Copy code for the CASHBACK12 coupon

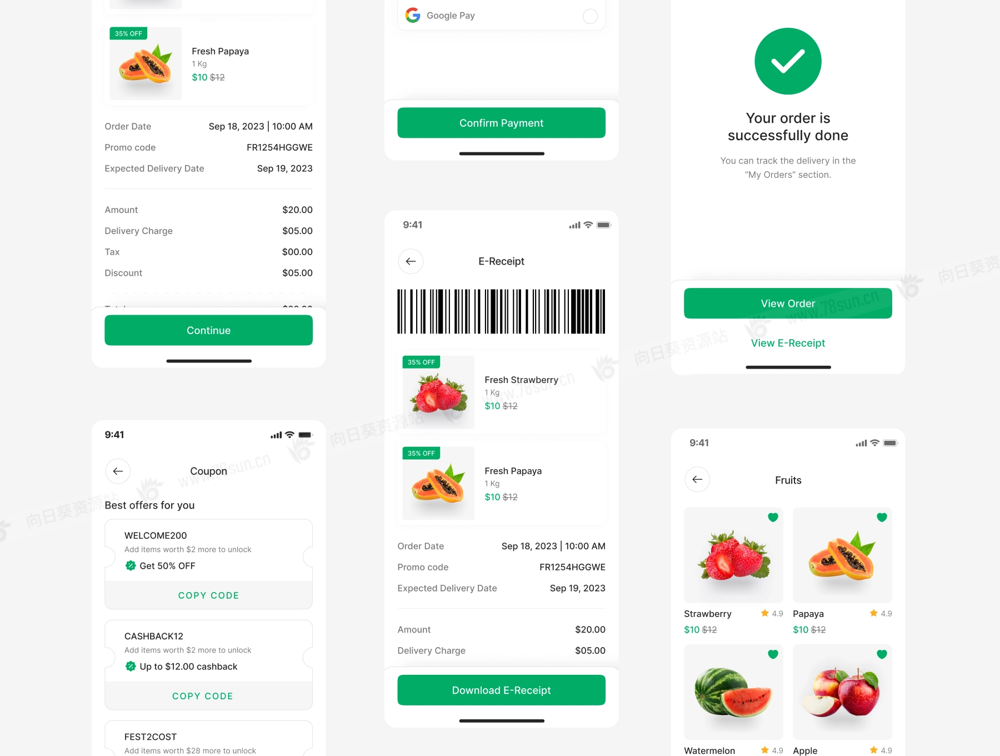tap(203, 696)
